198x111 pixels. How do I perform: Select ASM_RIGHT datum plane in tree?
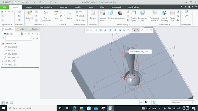pos(12,47)
